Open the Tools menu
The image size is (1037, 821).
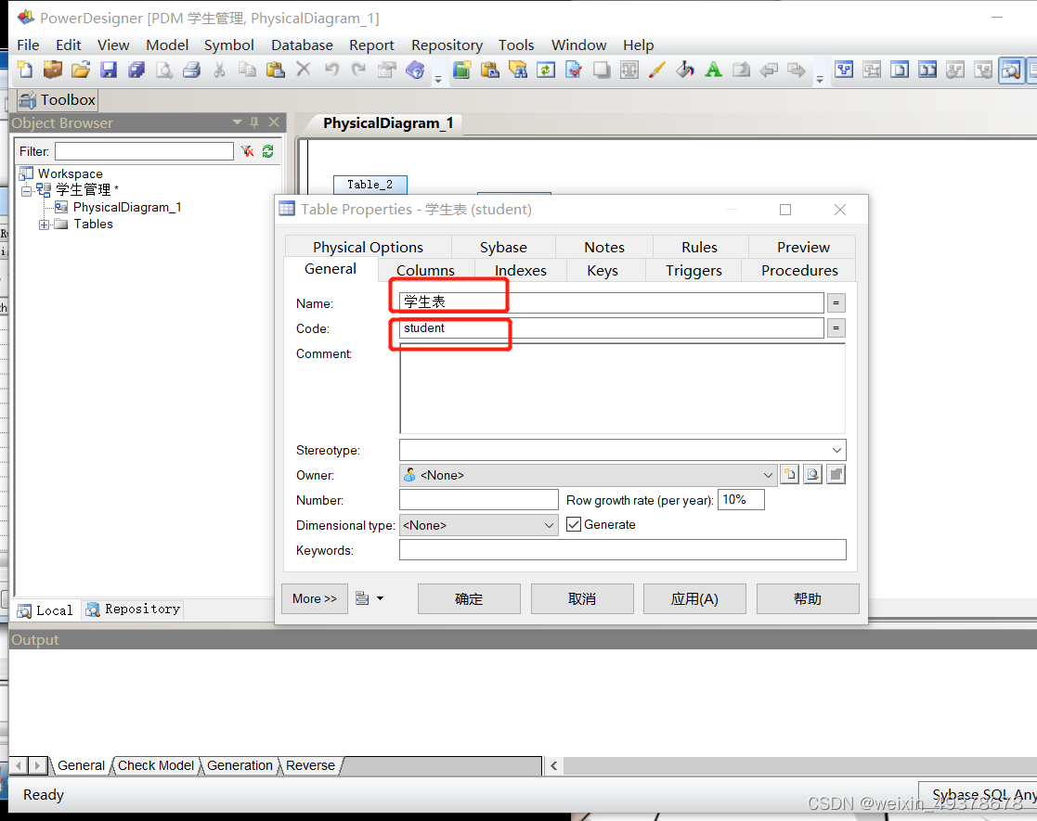tap(516, 45)
